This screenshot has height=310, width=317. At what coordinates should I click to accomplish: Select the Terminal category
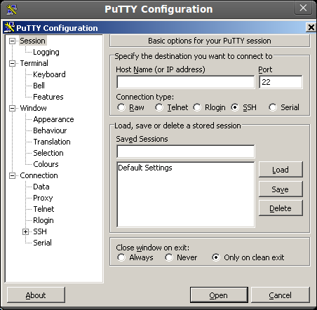34,63
